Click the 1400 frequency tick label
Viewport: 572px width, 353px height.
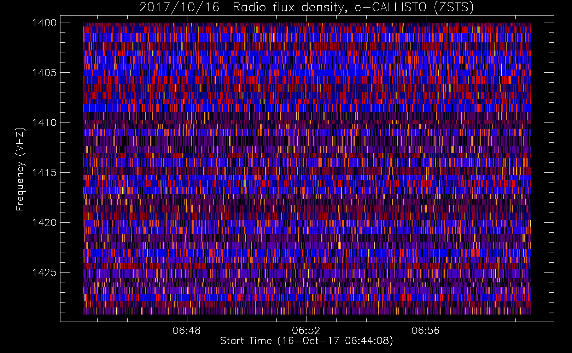pyautogui.click(x=44, y=23)
